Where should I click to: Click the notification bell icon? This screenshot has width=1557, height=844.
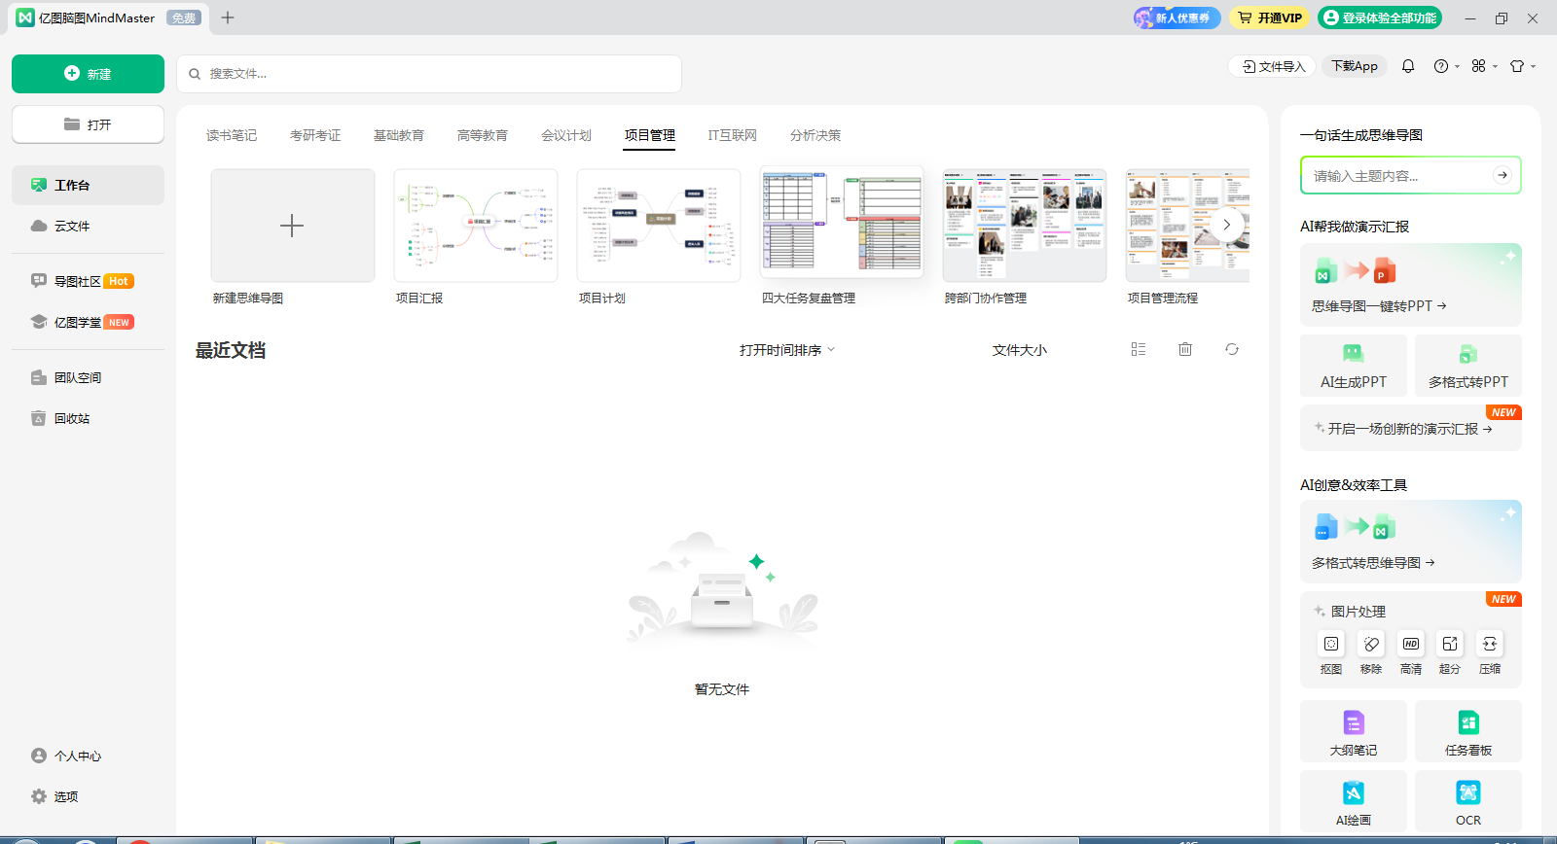coord(1408,66)
